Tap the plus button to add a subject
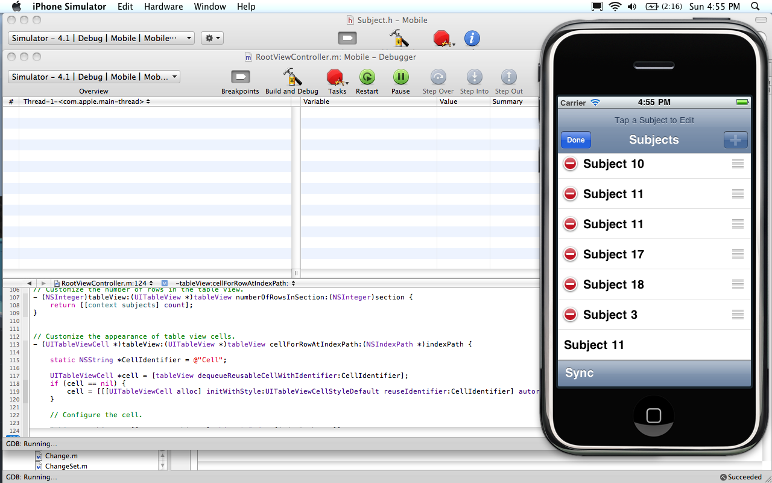The image size is (772, 483). (x=735, y=140)
